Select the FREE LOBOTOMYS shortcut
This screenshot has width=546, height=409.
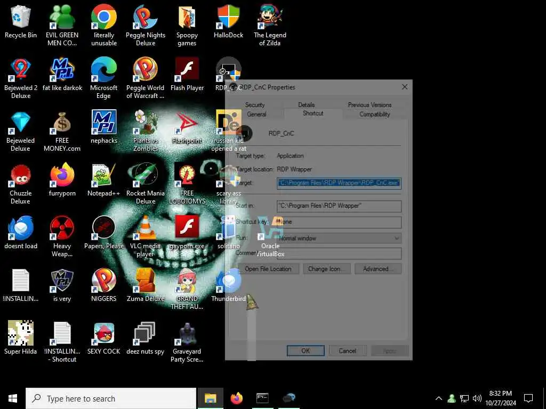pos(187,184)
